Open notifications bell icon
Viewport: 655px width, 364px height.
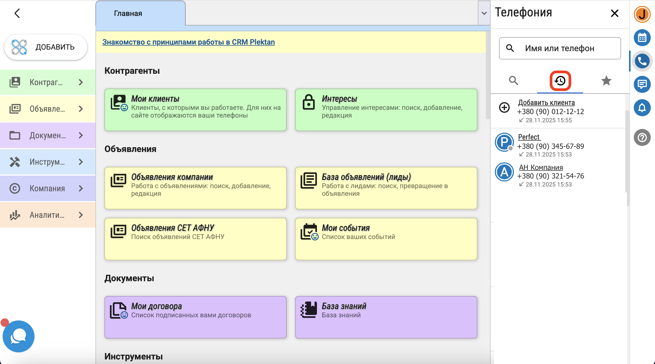tap(642, 108)
